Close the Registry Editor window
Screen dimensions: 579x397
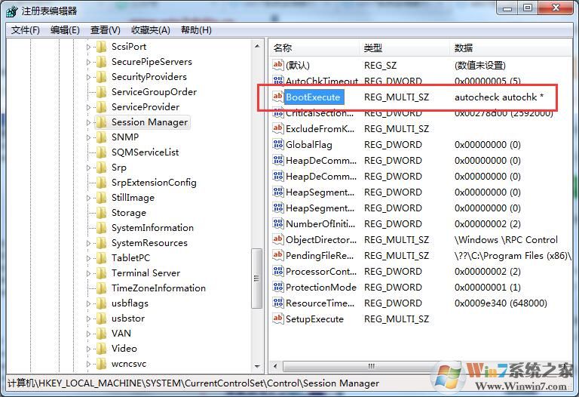tap(556, 8)
